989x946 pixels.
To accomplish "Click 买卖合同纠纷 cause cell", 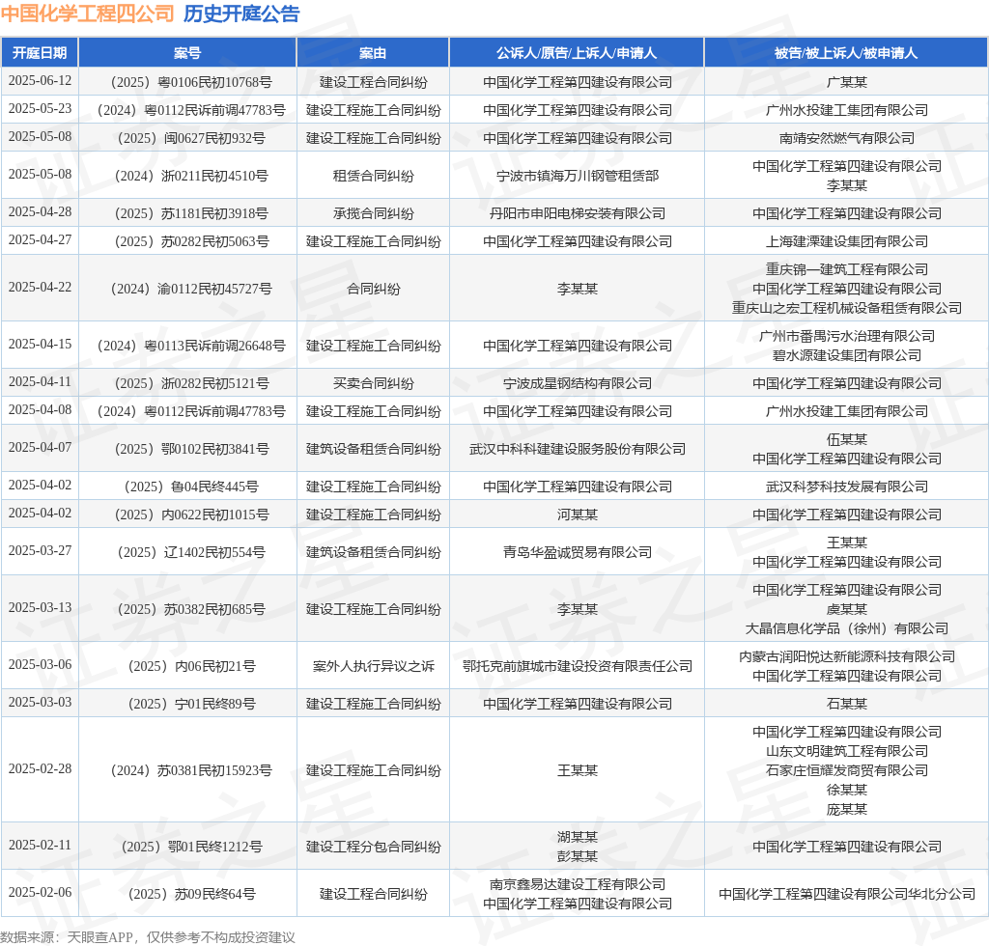I will coord(373,383).
